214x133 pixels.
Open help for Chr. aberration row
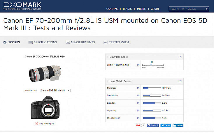click(138, 118)
